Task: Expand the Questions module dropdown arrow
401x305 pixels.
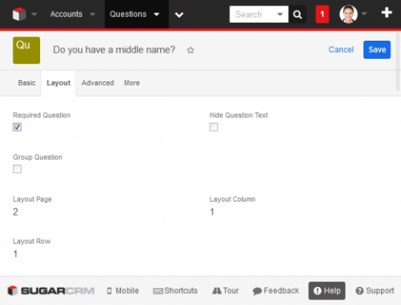Action: 157,14
